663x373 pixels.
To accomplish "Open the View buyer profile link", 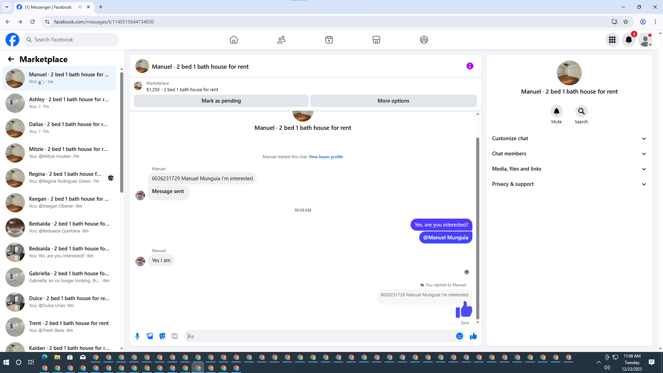I will coord(326,157).
